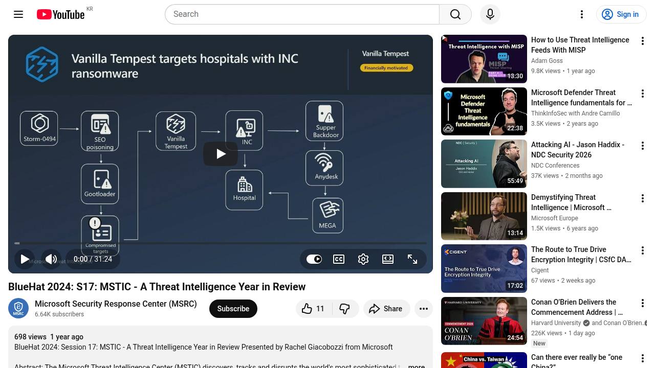Open NDC Conferences channel name
This screenshot has width=655, height=368.
tap(555, 166)
